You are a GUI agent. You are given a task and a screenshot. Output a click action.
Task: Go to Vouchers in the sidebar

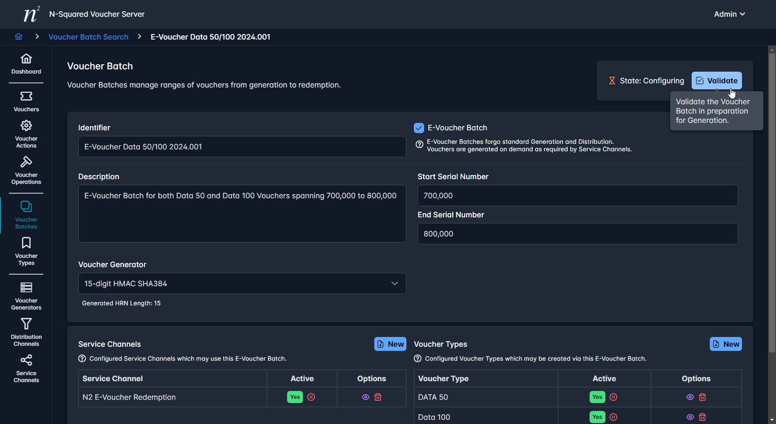click(26, 101)
